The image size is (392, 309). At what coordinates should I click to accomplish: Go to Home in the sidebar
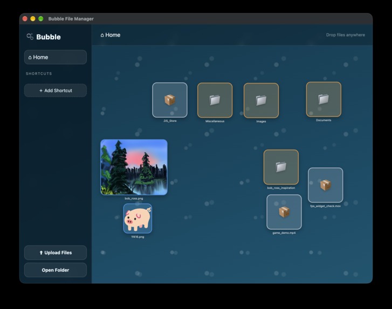click(x=56, y=57)
